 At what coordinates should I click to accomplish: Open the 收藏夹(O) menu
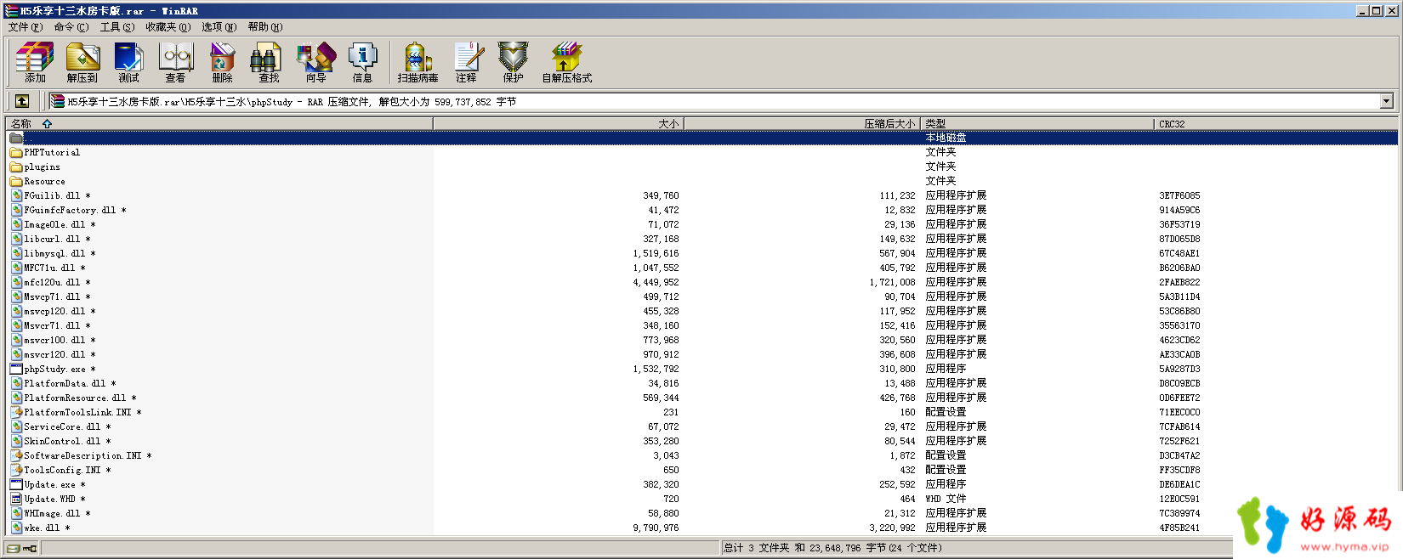pos(168,27)
